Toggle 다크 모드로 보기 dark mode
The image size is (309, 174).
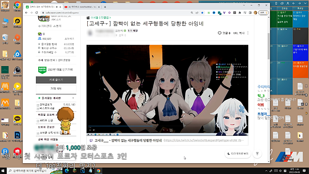[238, 154]
